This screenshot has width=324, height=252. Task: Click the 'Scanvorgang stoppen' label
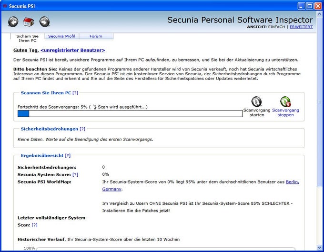point(285,112)
